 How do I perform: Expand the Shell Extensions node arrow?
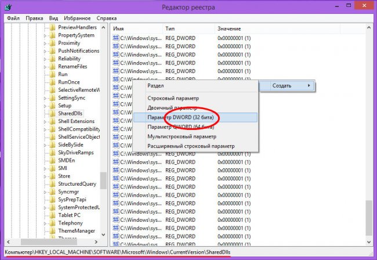click(45, 122)
